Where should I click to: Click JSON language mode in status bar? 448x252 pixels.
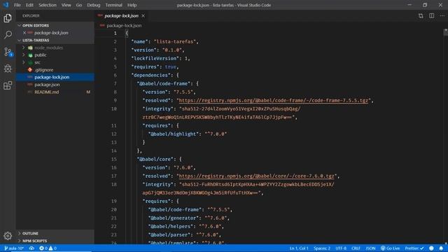coord(370,248)
